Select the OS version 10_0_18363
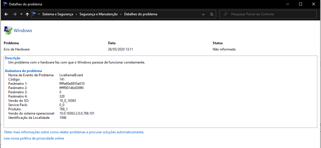The width and height of the screenshot is (321, 148). click(68, 101)
